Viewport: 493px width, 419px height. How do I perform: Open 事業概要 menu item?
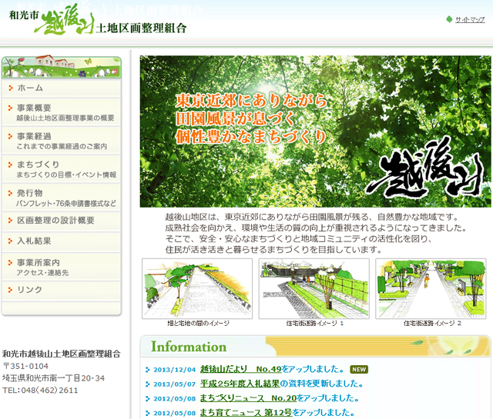point(35,108)
